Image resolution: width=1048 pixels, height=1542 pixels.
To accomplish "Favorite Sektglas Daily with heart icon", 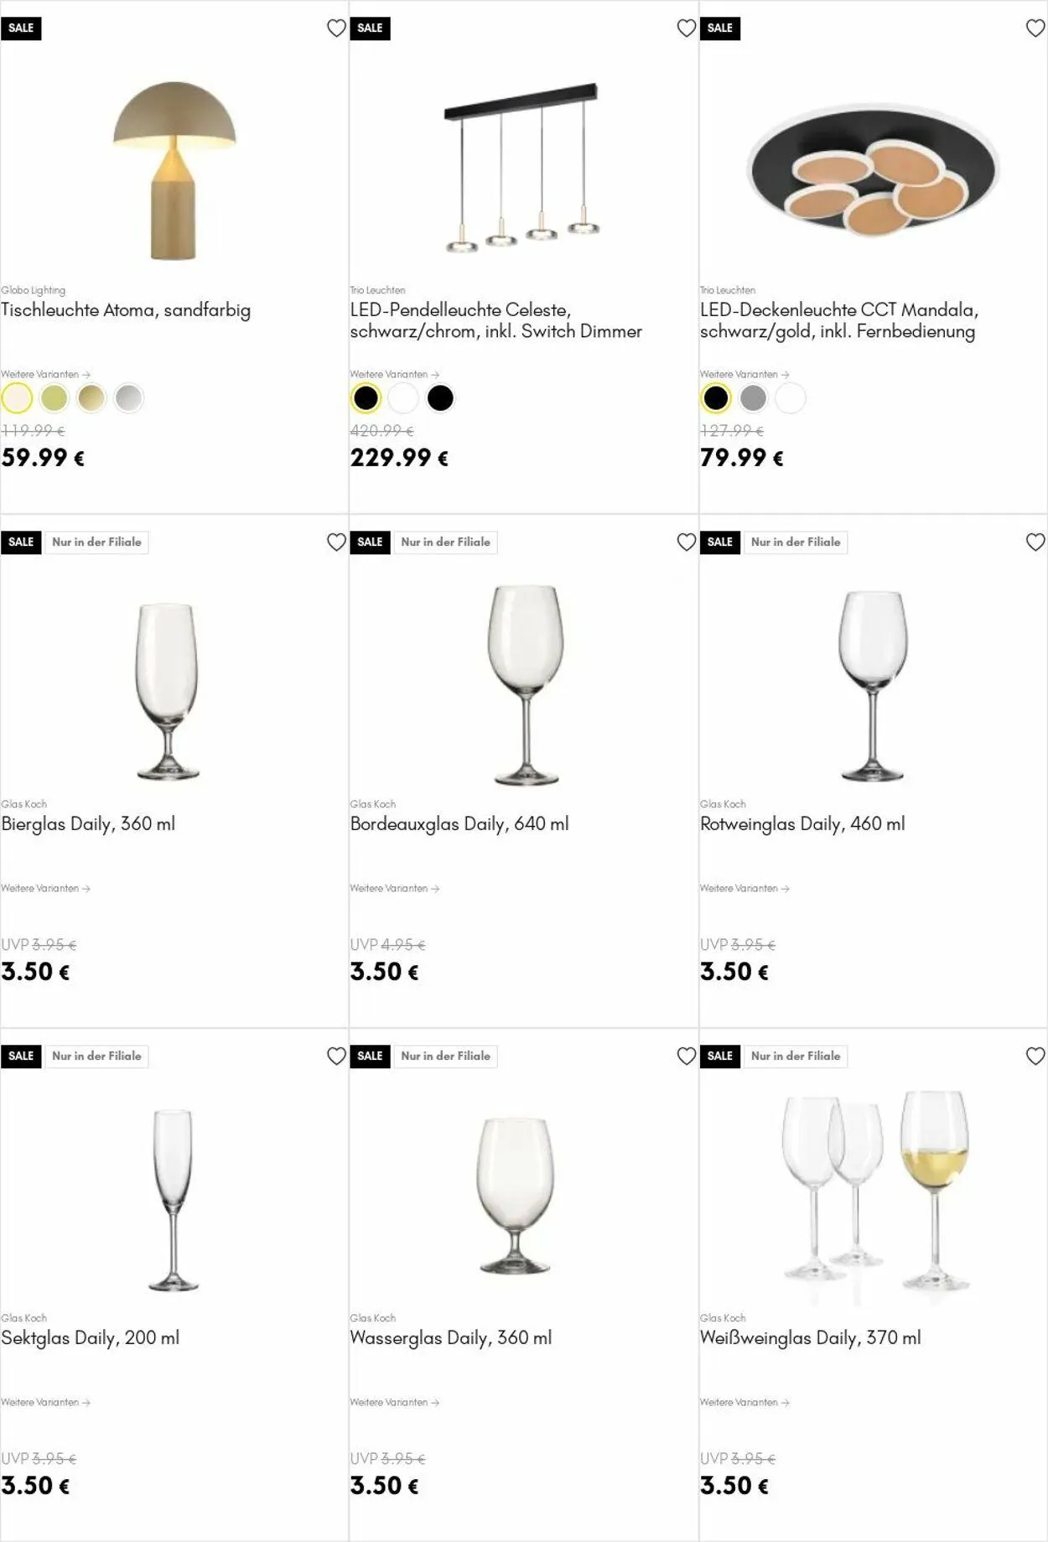I will coord(336,1057).
